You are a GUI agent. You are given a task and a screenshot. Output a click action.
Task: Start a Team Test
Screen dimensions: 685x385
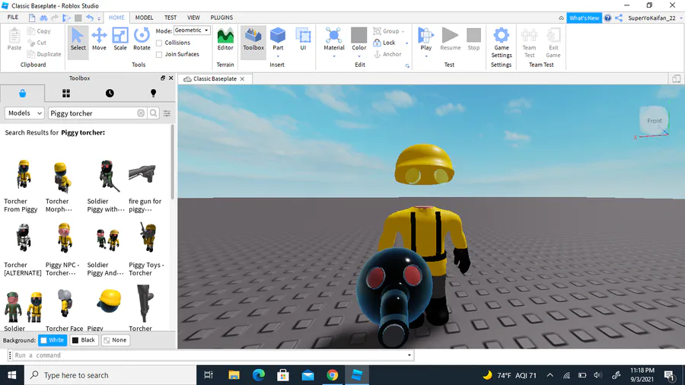(x=529, y=43)
